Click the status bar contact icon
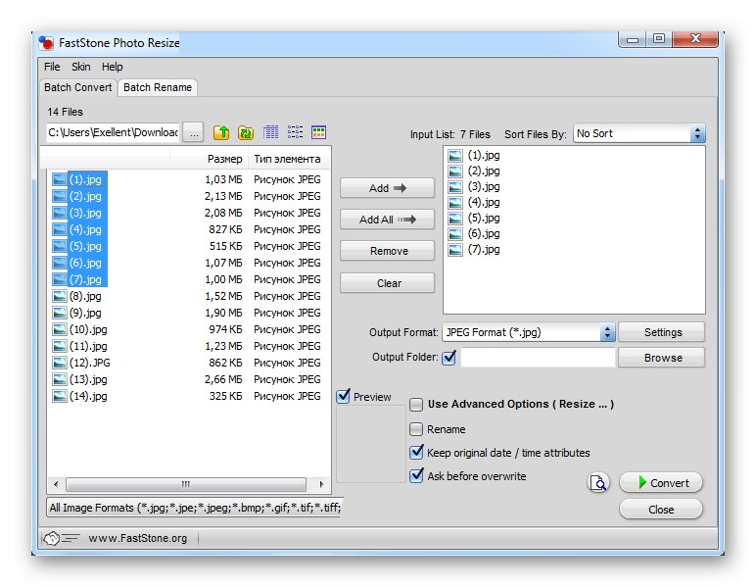The height and width of the screenshot is (587, 756). click(61, 538)
